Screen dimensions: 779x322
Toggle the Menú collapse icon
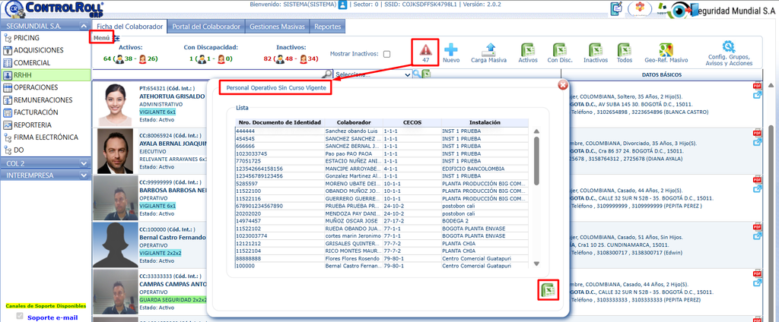point(116,37)
